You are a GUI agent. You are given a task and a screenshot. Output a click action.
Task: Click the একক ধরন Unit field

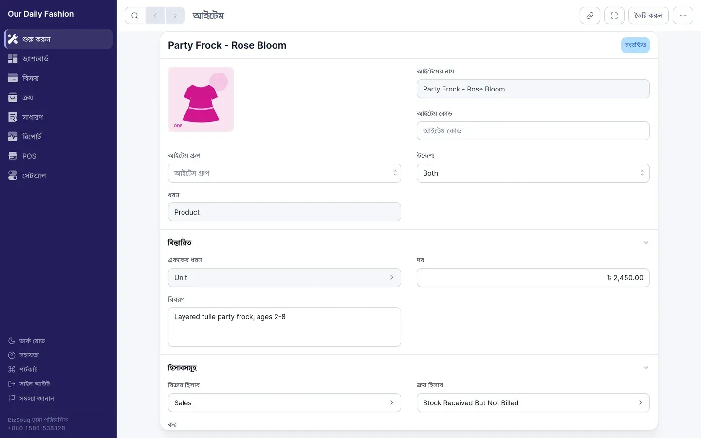point(284,278)
